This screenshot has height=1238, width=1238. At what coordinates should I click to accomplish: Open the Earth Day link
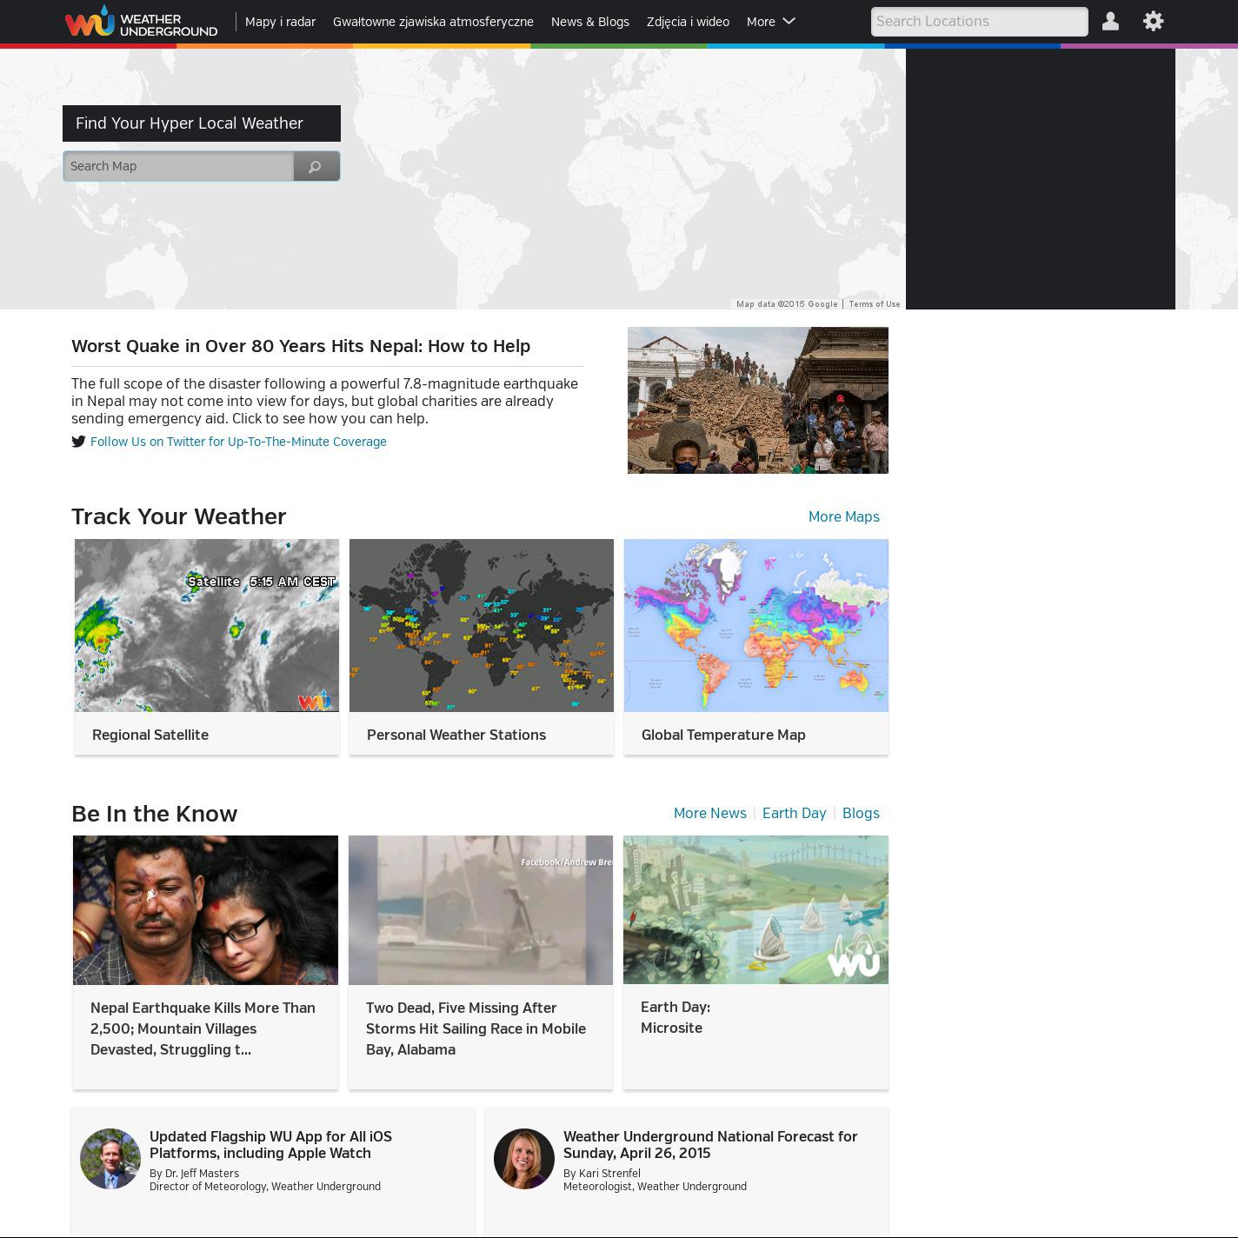[x=794, y=813]
